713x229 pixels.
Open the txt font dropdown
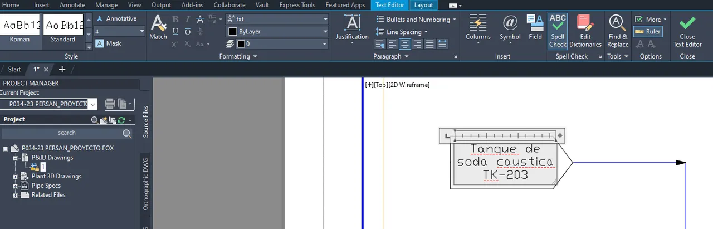[x=277, y=19]
